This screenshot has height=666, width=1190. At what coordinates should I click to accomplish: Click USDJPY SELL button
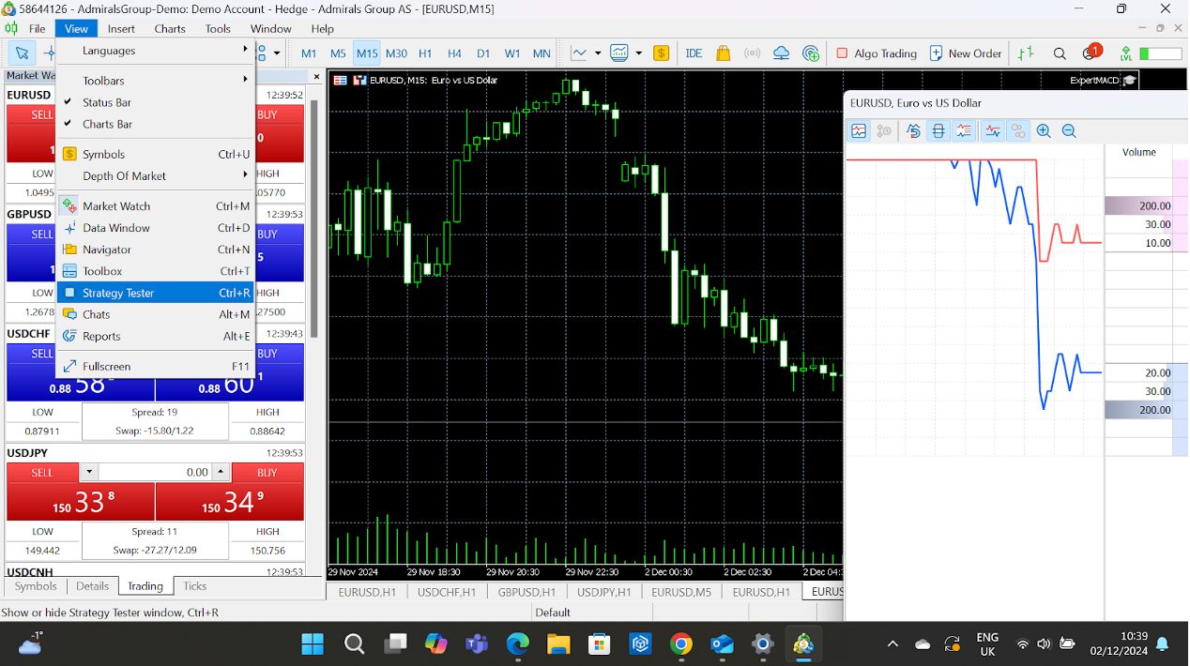point(42,473)
